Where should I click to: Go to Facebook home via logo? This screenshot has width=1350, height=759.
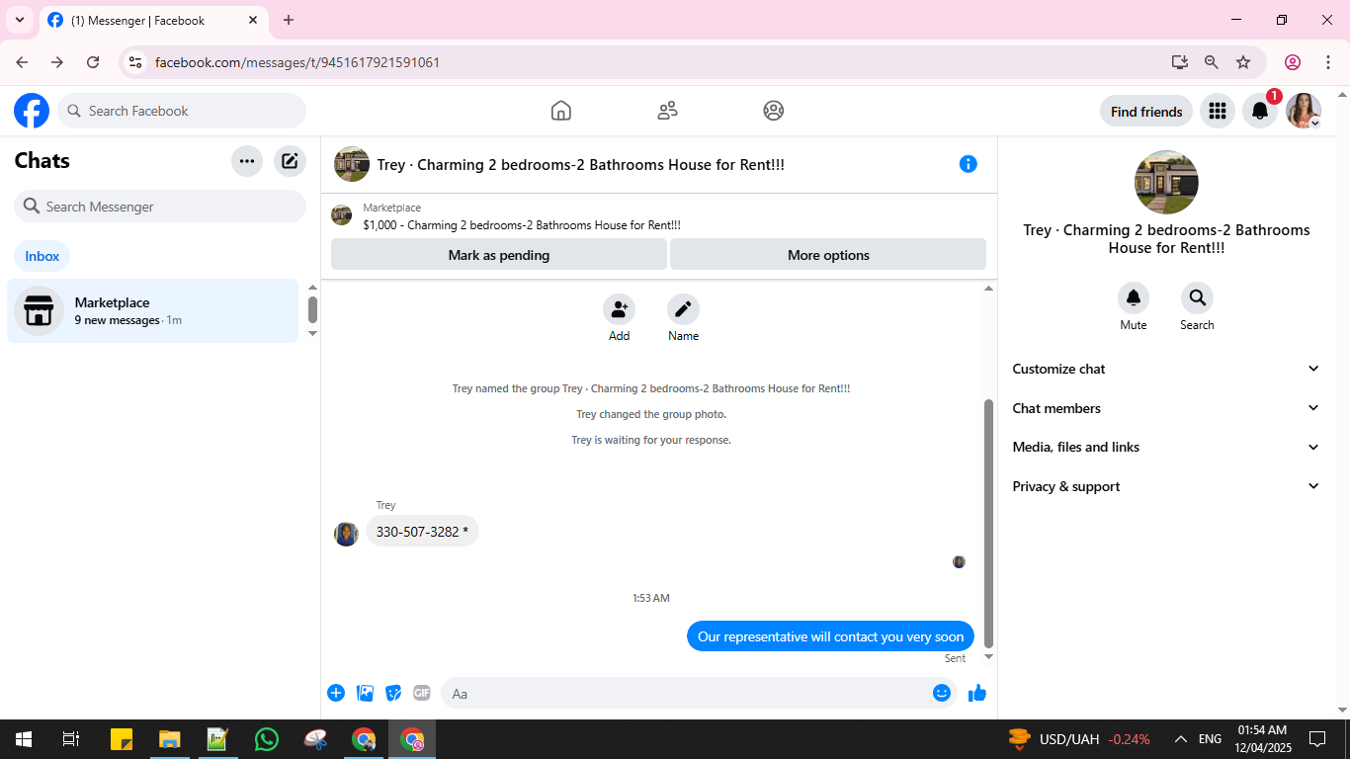[32, 111]
